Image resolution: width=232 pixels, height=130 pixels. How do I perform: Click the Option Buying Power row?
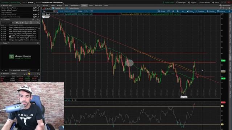pos(20,8)
